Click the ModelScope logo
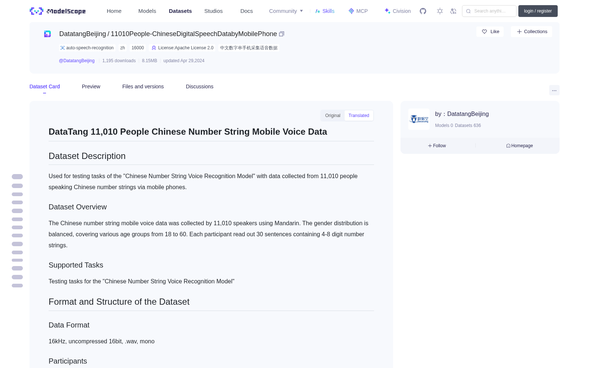Screen dimensions: 589x368 [57, 11]
